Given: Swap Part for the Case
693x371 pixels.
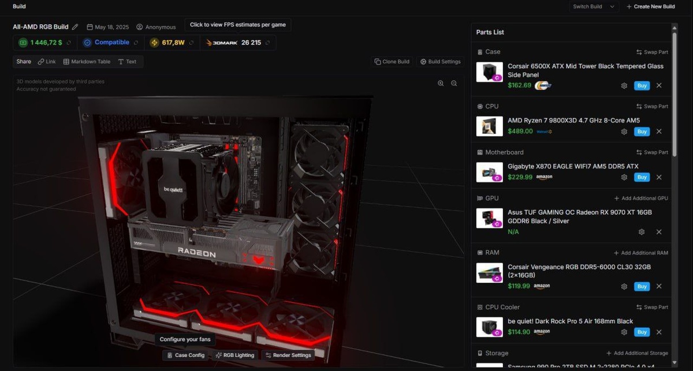Looking at the screenshot, I should coord(652,52).
